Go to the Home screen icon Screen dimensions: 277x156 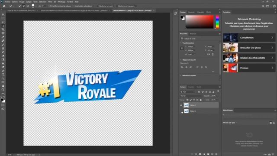[4, 6]
